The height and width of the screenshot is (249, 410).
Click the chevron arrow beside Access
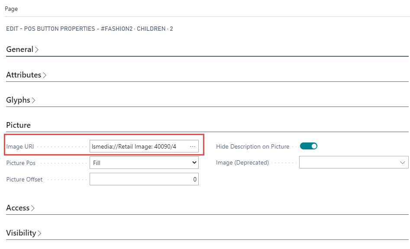[x=33, y=208]
